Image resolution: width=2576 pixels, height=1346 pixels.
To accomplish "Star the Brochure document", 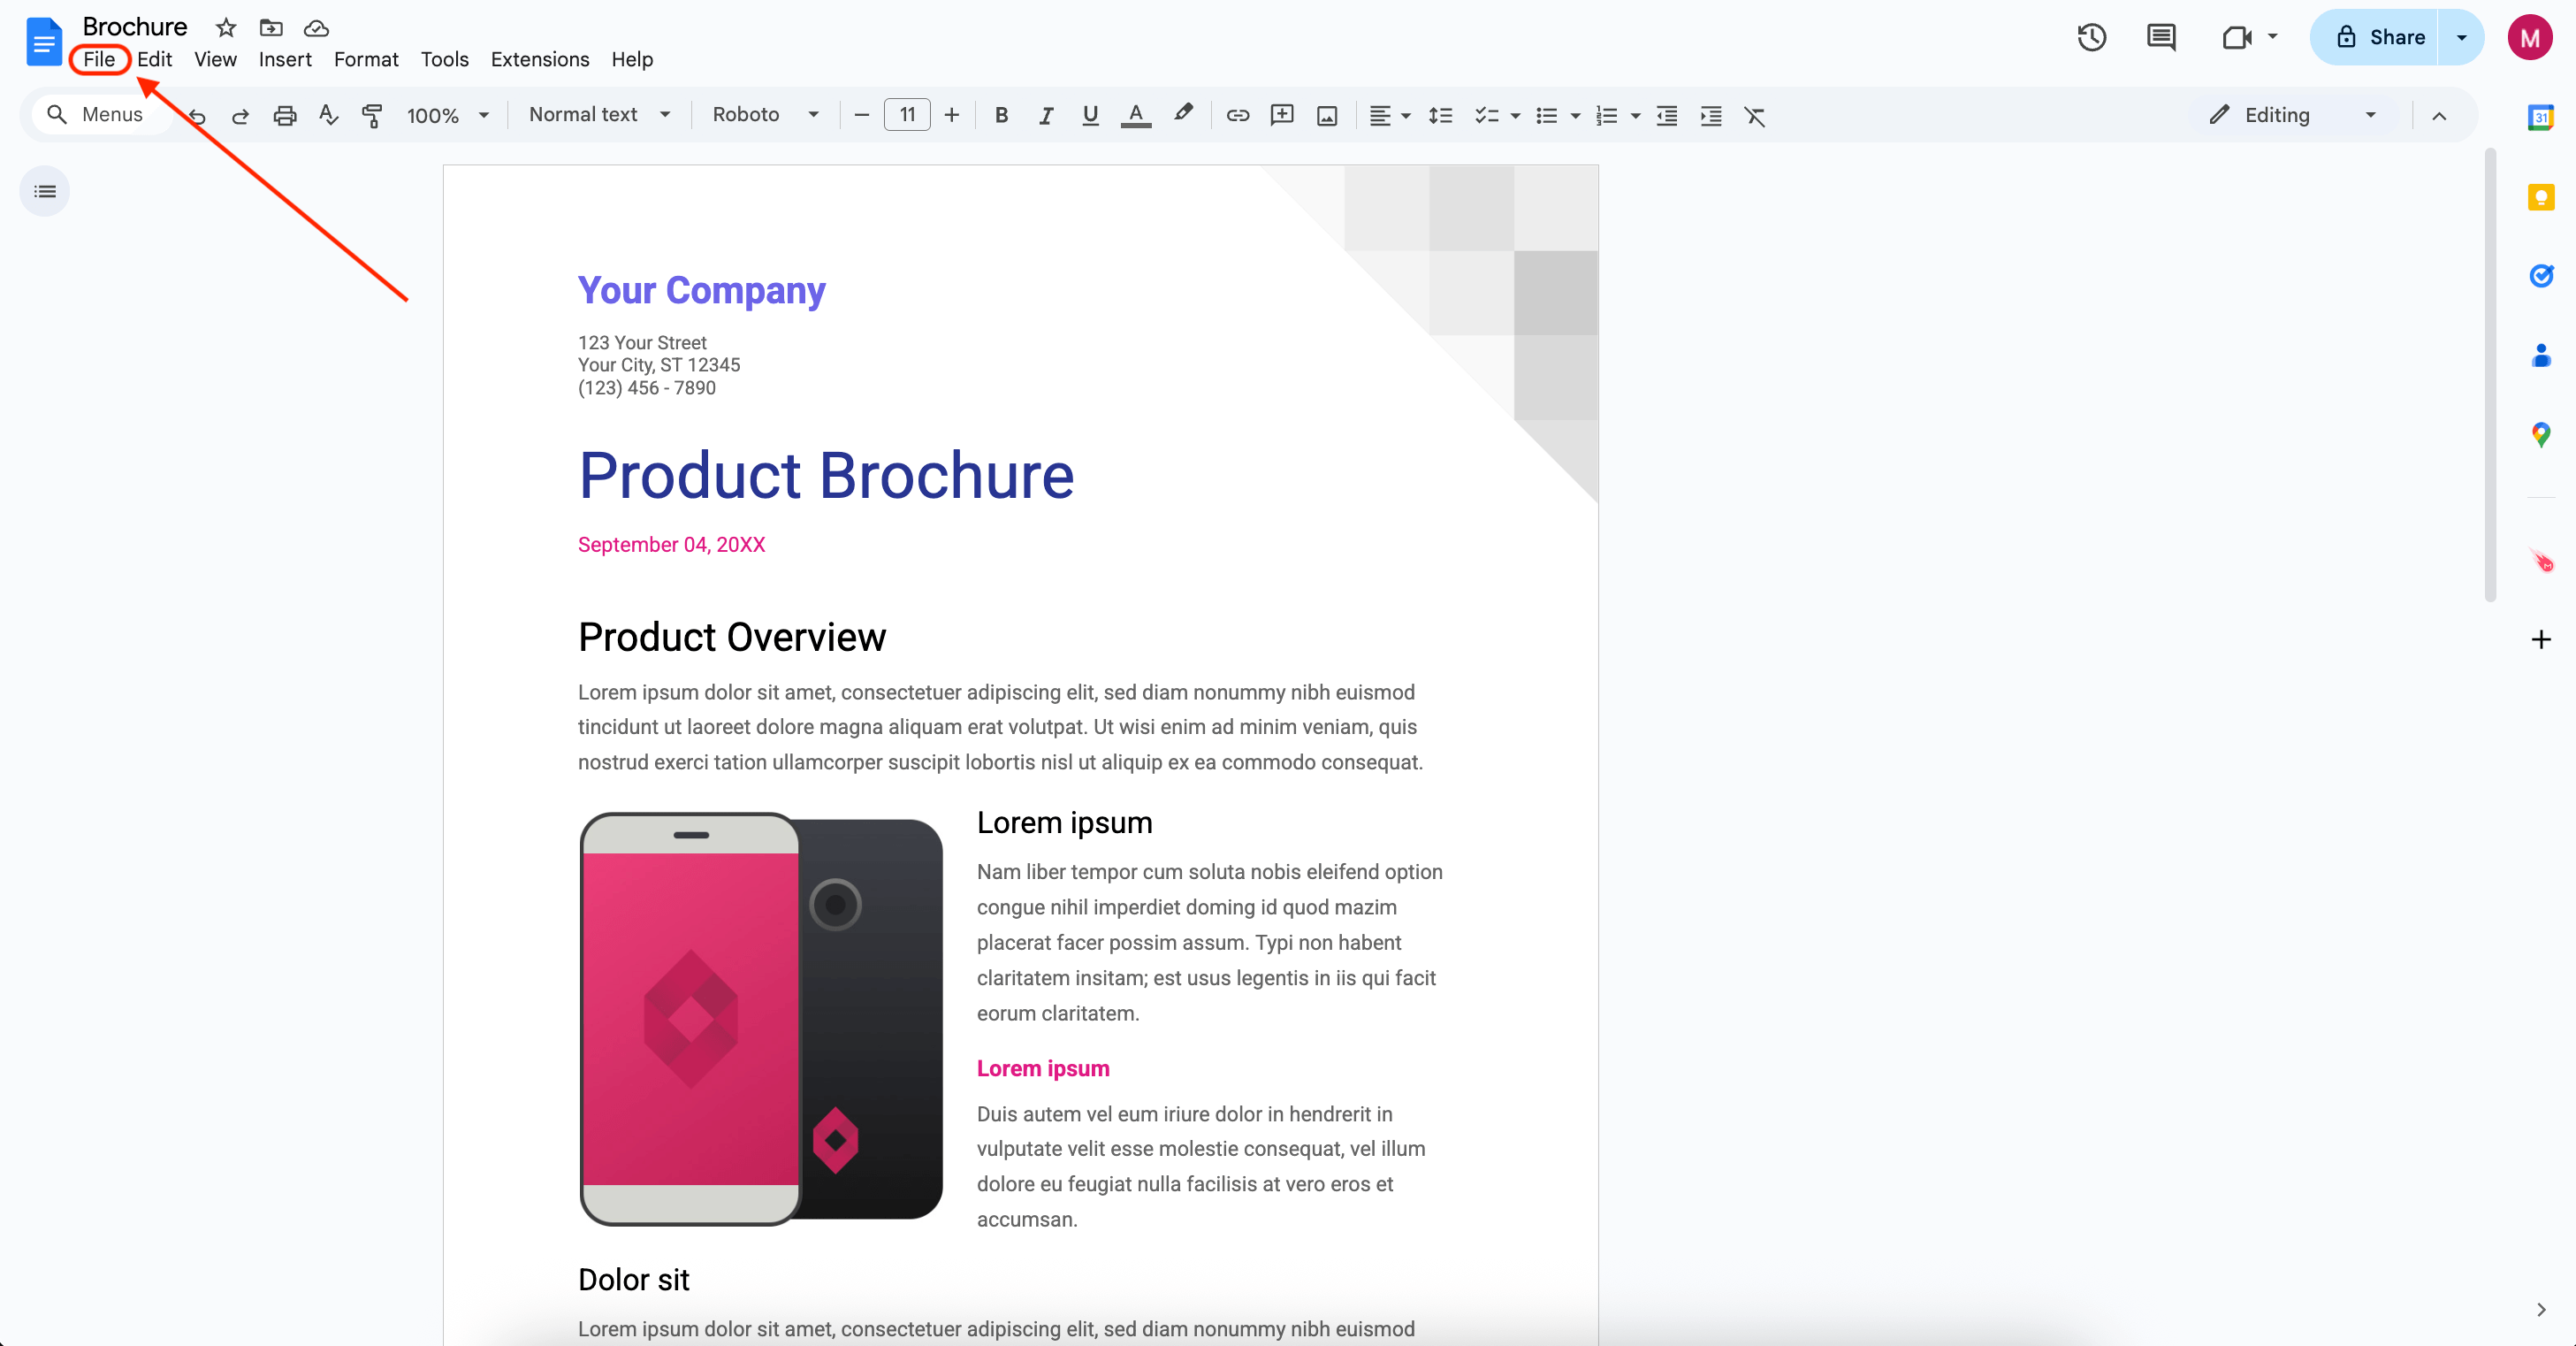I will tap(226, 28).
